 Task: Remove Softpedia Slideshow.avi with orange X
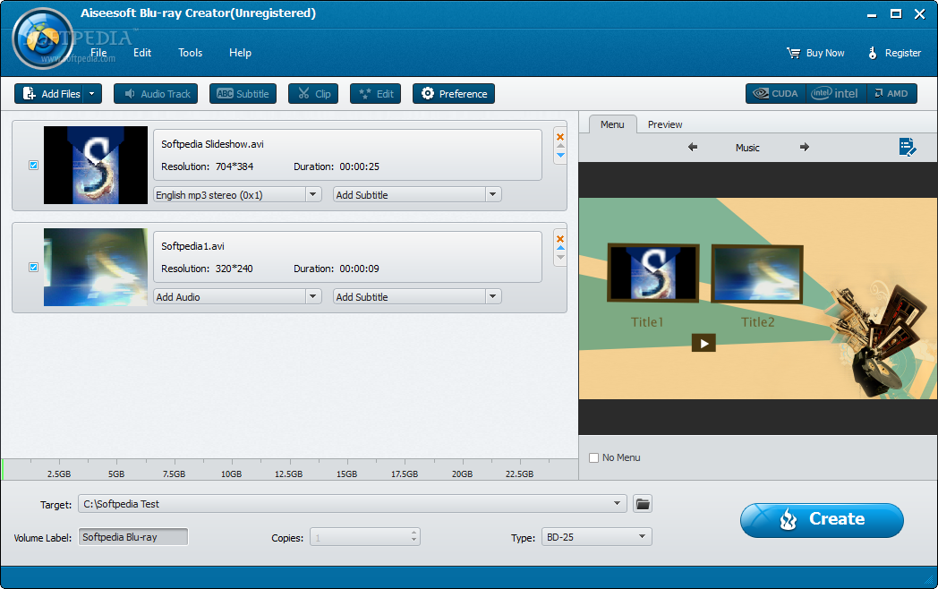pyautogui.click(x=560, y=137)
